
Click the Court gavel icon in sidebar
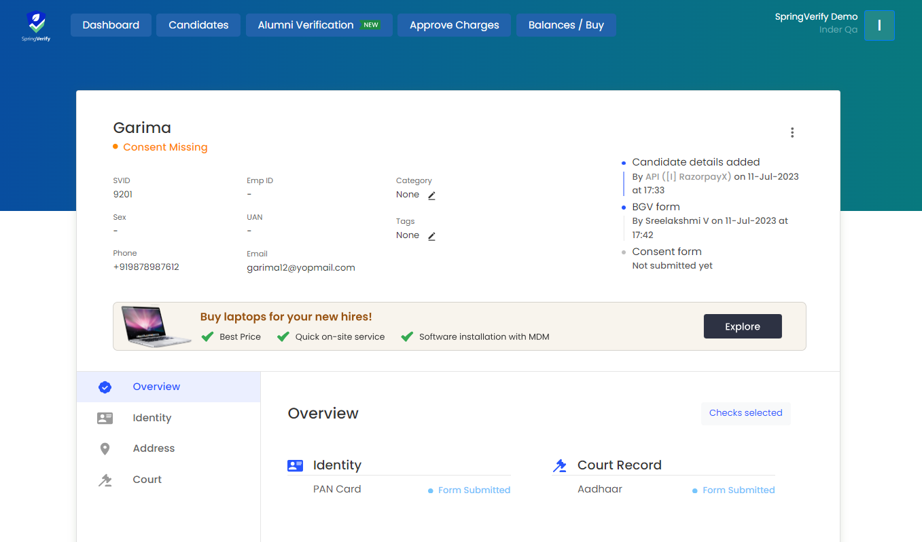(x=105, y=480)
